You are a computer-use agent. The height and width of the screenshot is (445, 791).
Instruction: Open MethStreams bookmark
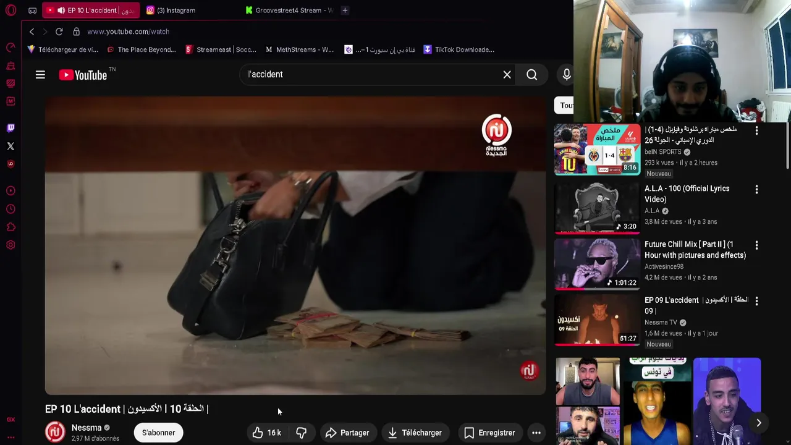click(300, 49)
